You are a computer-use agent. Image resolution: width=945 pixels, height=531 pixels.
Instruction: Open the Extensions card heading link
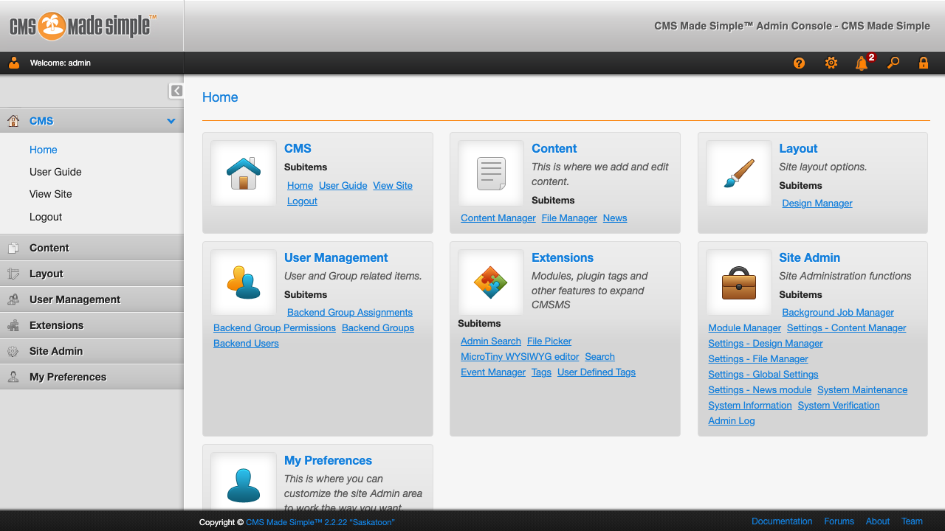click(x=563, y=257)
